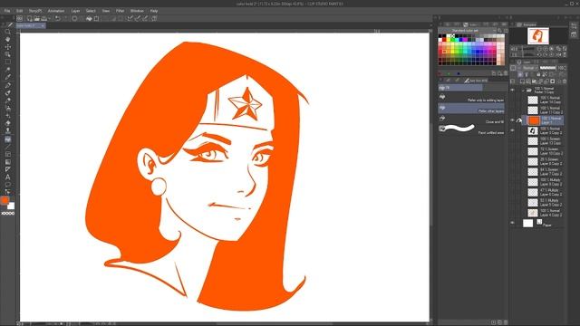Click the Navigator thumbnail preview

tap(537, 36)
